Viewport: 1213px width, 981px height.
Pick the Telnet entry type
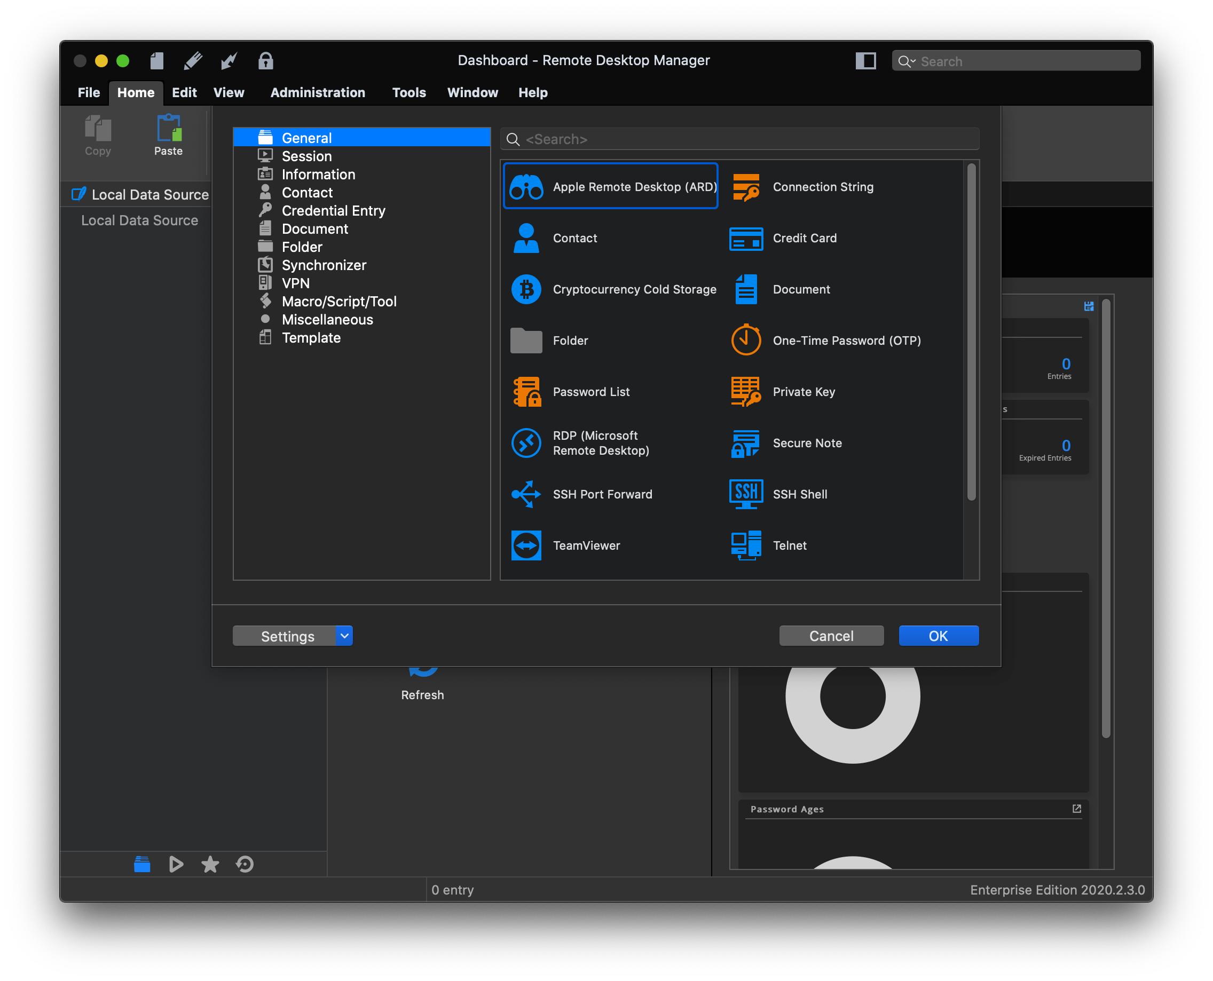pos(769,546)
